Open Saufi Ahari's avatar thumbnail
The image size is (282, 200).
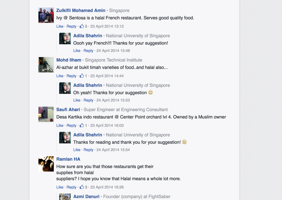tap(46, 114)
